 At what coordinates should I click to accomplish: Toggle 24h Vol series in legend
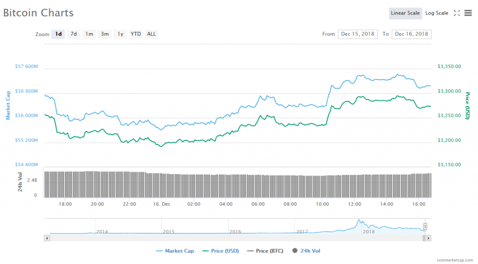(306, 251)
